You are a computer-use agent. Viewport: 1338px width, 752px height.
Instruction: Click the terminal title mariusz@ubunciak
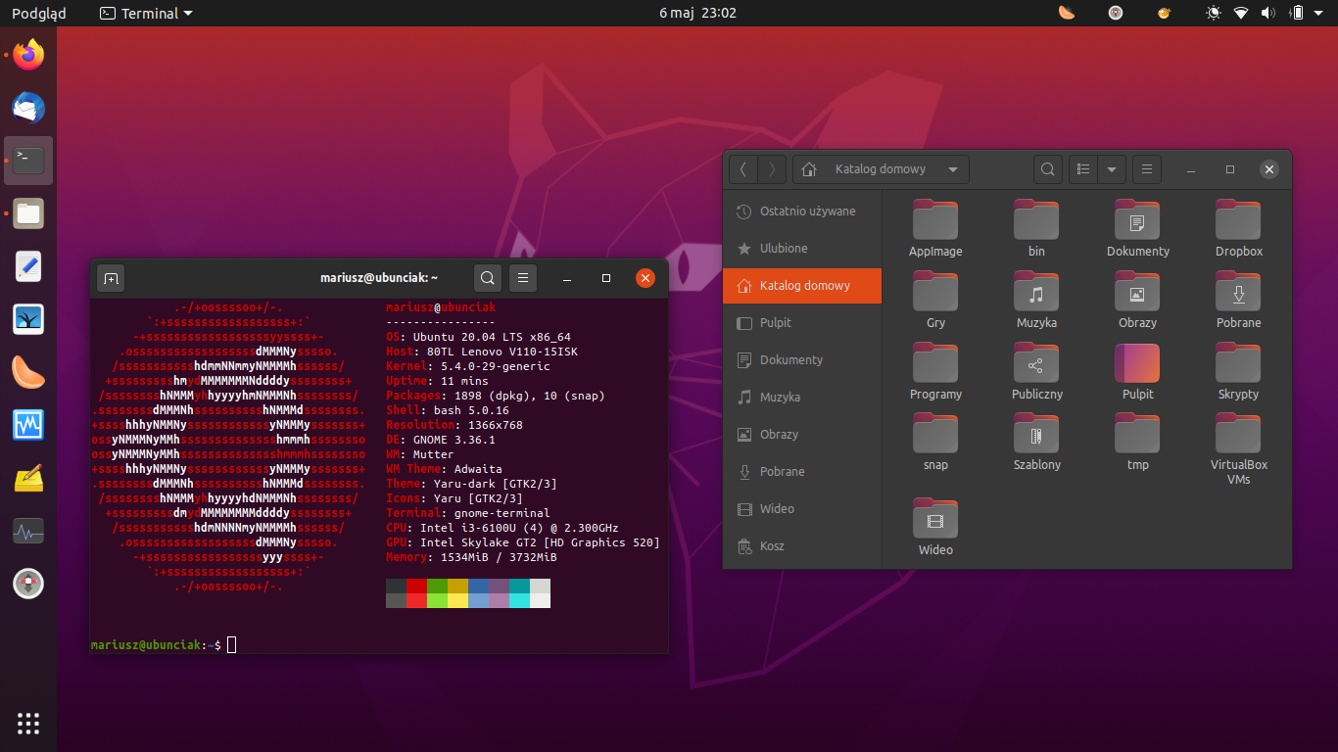click(379, 278)
